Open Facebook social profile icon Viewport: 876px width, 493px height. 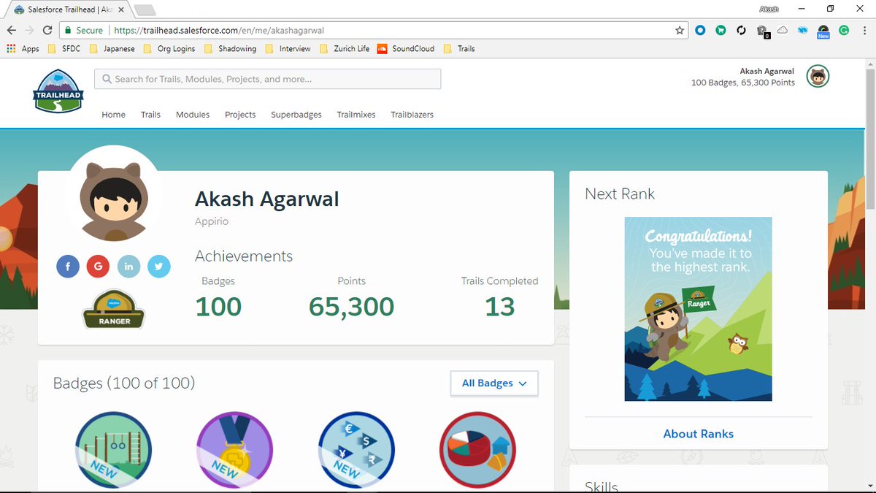click(x=68, y=267)
